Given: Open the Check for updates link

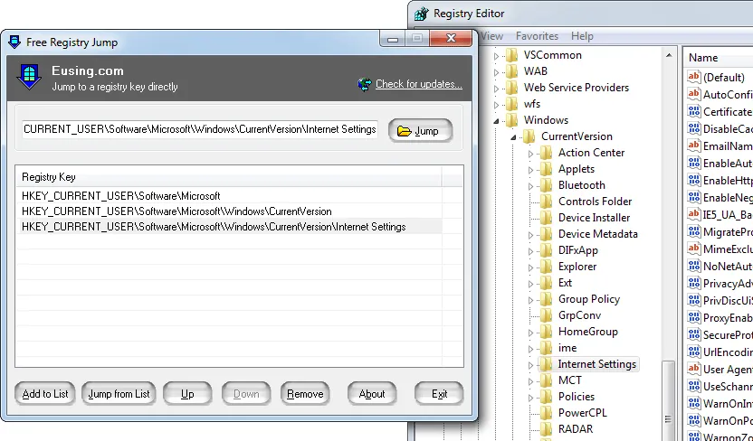Looking at the screenshot, I should (x=418, y=85).
